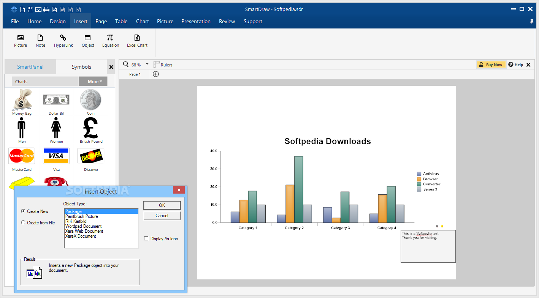The width and height of the screenshot is (539, 298).
Task: Insert an Equation with the pi icon
Action: [x=111, y=41]
